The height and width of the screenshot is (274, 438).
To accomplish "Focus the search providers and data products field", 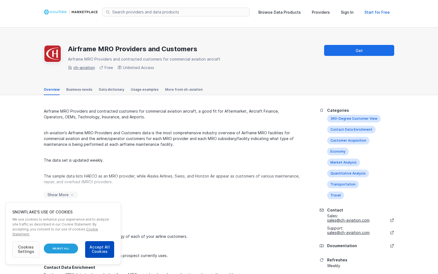I will point(176,12).
